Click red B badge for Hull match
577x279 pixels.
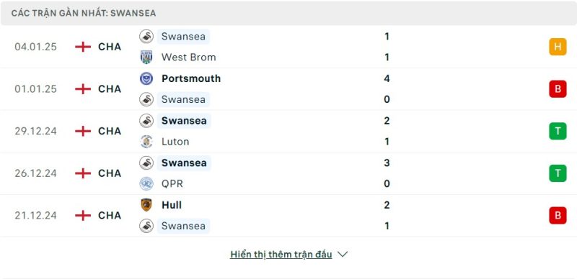point(558,215)
